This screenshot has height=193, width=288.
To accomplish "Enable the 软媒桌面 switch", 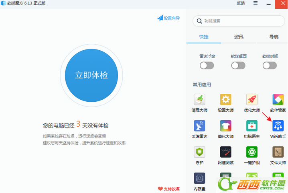I will [238, 66].
